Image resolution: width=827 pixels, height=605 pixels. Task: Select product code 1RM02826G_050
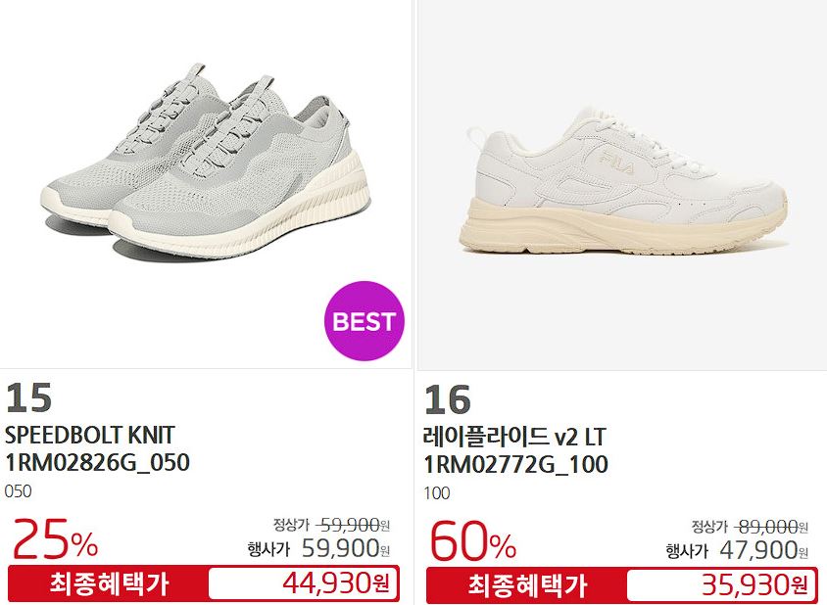(x=97, y=463)
